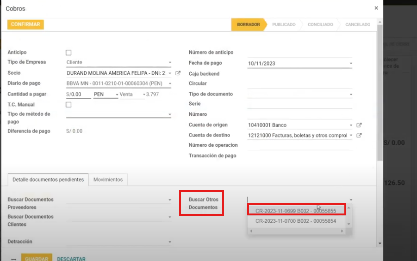This screenshot has height=261, width=417.
Task: Click the form's vertical scrollbar thumb
Action: coord(380,93)
